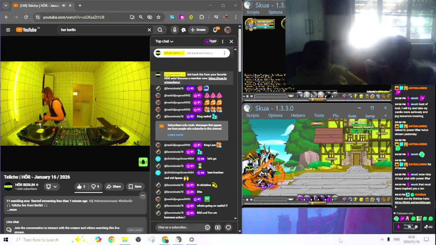Viewport: 436px width, 245px height.
Task: Open Settings gear on taskbar
Action: (x=192, y=240)
